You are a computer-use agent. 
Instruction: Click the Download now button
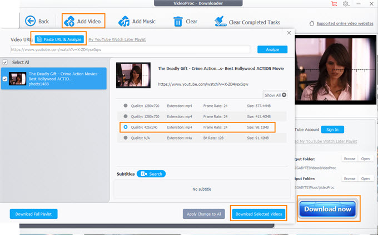click(x=327, y=209)
